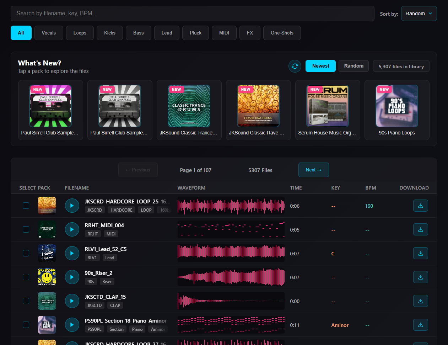Switch What's New sorting to Newest

tap(320, 66)
